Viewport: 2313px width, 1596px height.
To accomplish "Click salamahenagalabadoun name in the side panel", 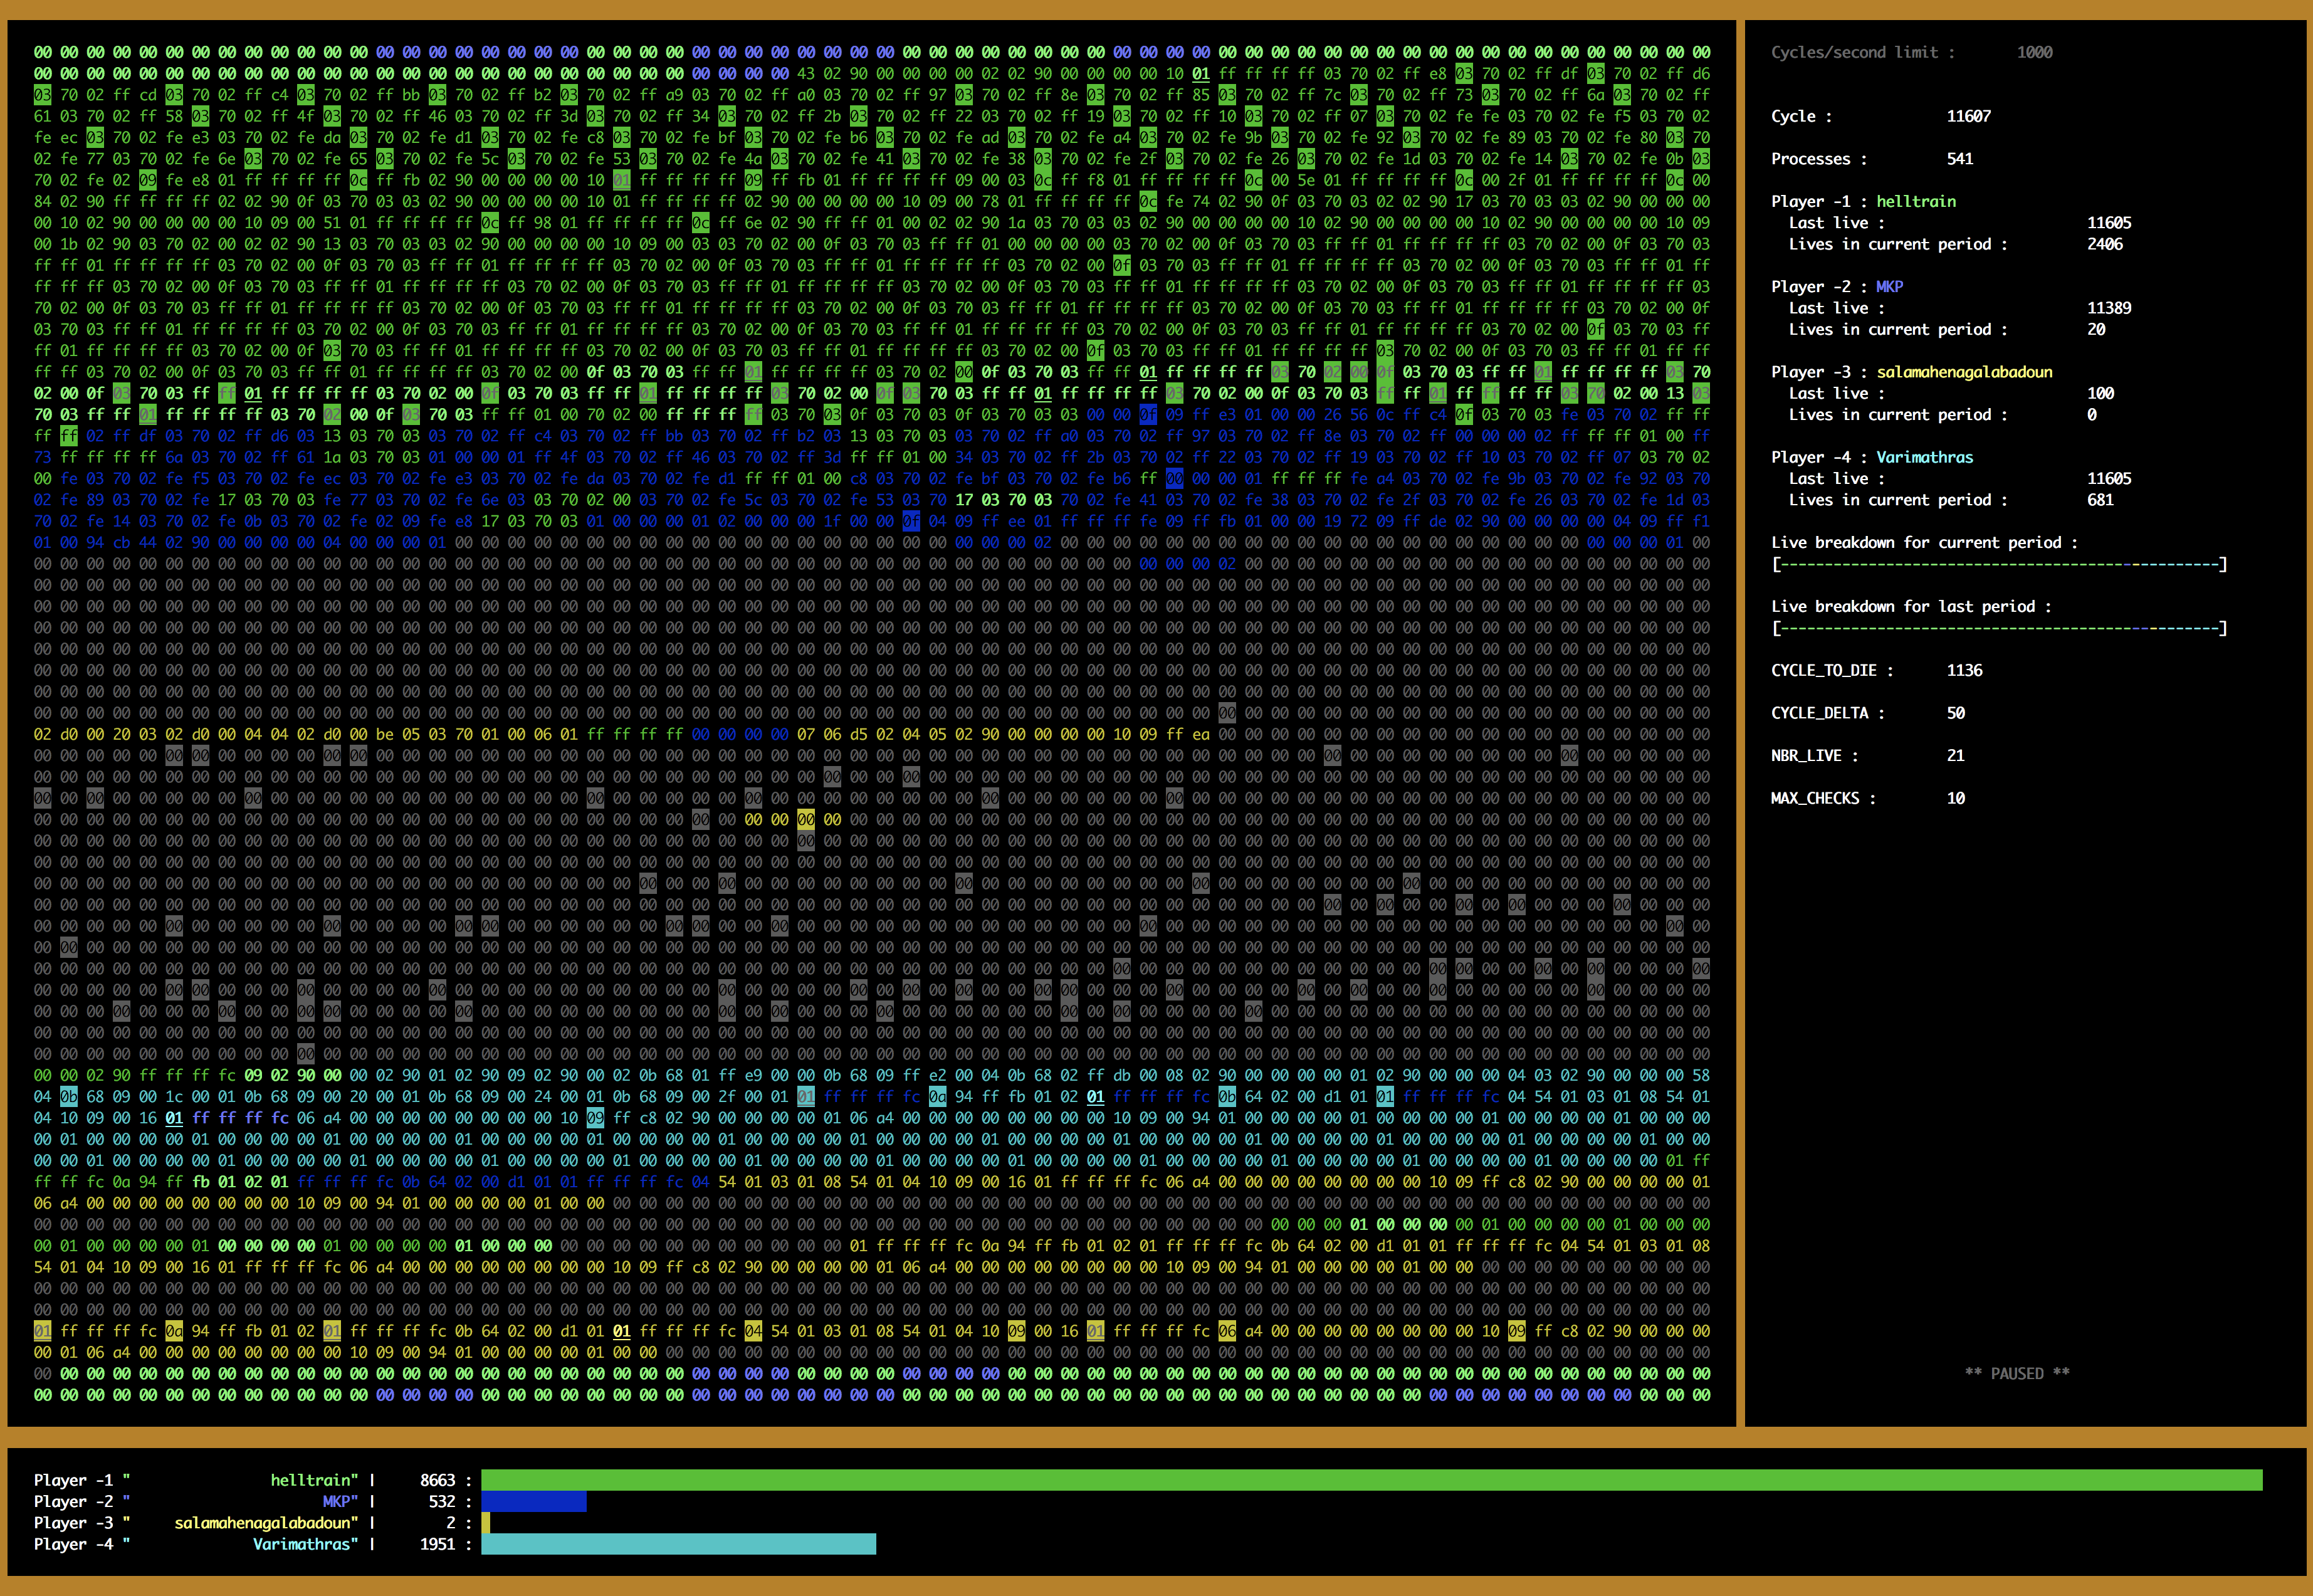I will click(x=1964, y=372).
